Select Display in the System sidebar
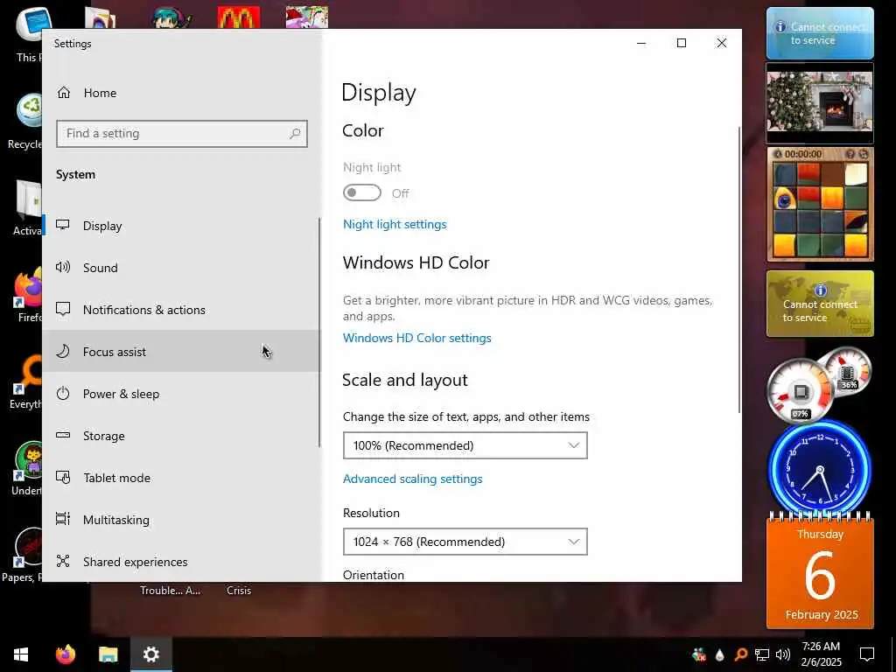 pos(180,226)
